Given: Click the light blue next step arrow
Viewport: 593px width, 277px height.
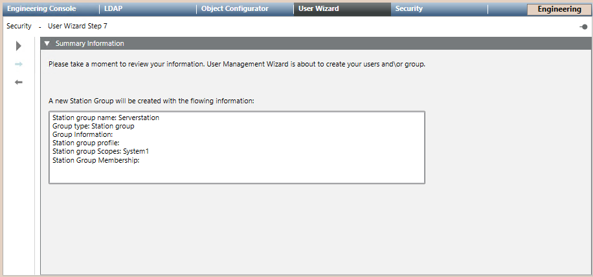Looking at the screenshot, I should (19, 64).
